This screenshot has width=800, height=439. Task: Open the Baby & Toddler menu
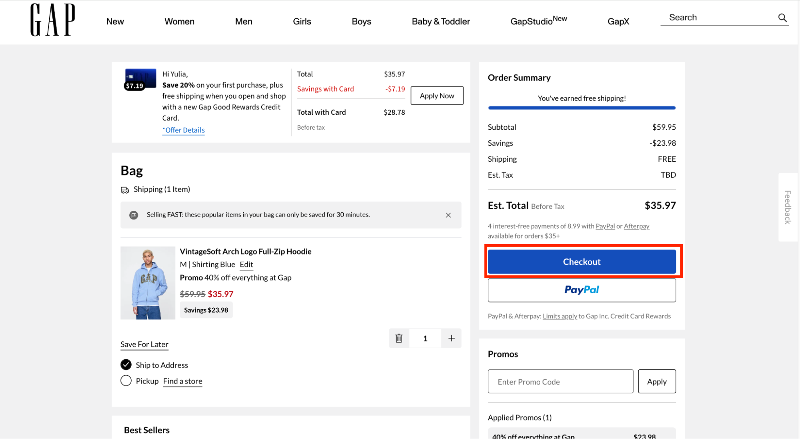point(440,22)
